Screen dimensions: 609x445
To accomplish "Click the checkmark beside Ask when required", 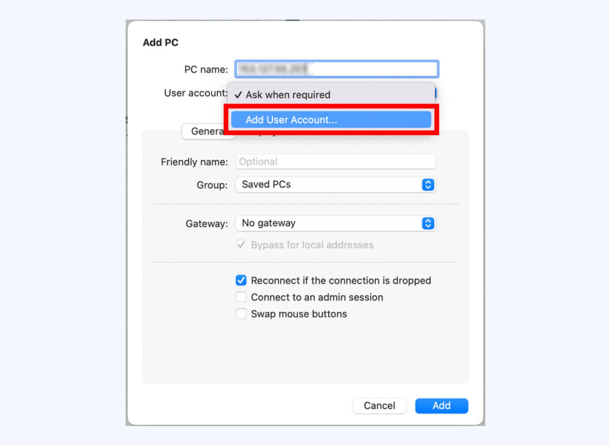I will tap(238, 95).
